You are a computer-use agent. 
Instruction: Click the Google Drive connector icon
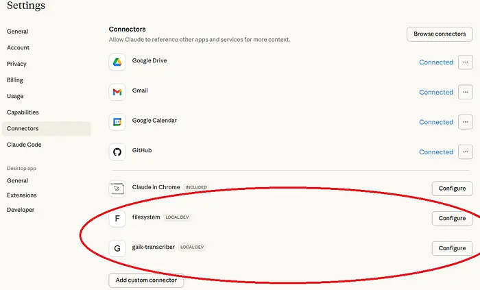(117, 62)
